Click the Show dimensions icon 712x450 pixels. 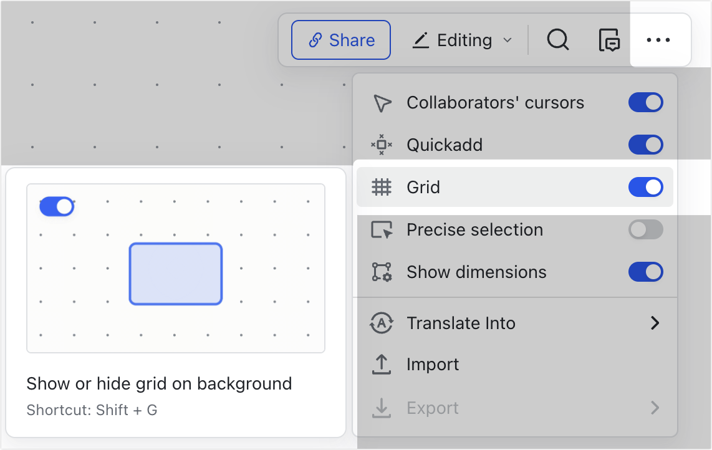[382, 272]
